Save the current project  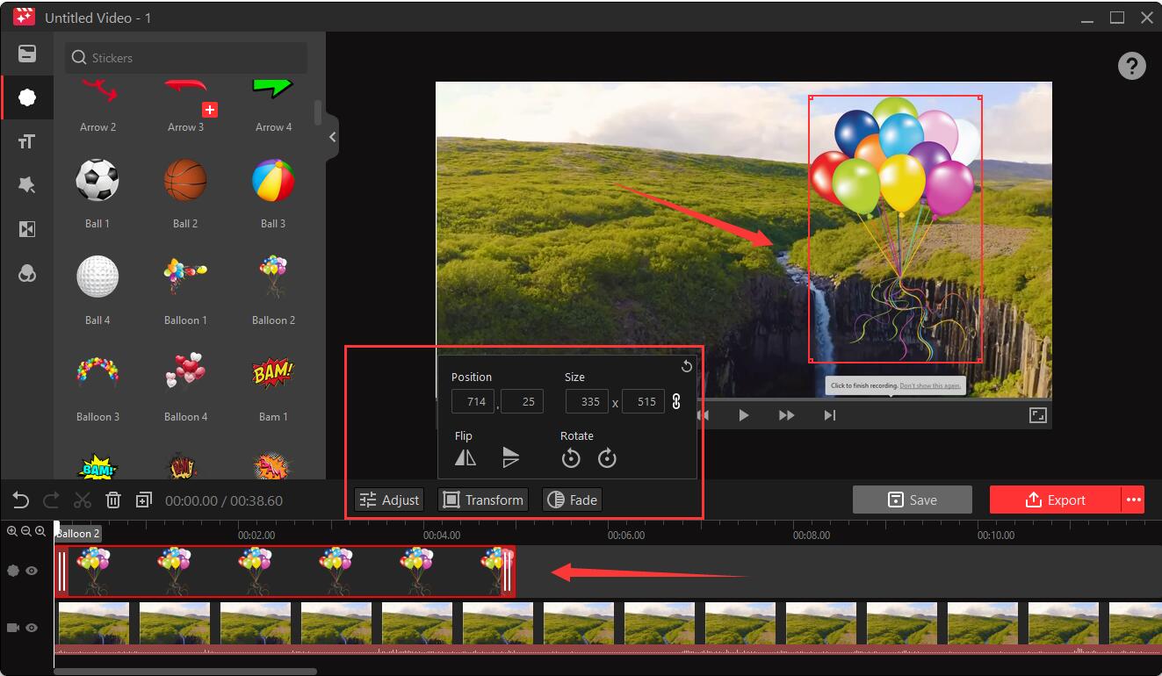coord(913,500)
